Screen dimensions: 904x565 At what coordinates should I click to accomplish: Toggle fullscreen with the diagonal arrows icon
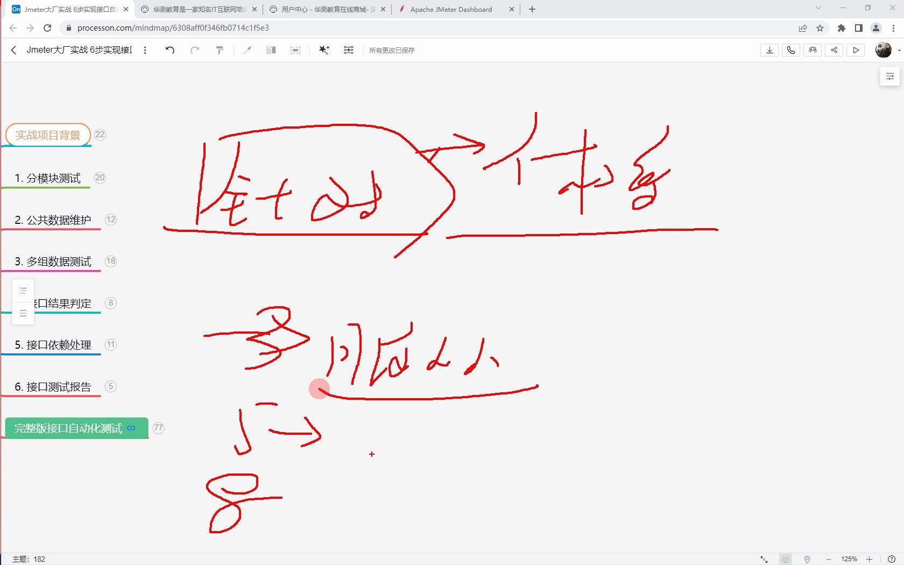(764, 559)
